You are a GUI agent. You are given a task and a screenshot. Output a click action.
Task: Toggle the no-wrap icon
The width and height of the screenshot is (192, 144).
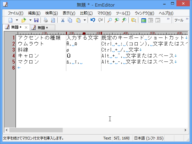tap(158, 20)
